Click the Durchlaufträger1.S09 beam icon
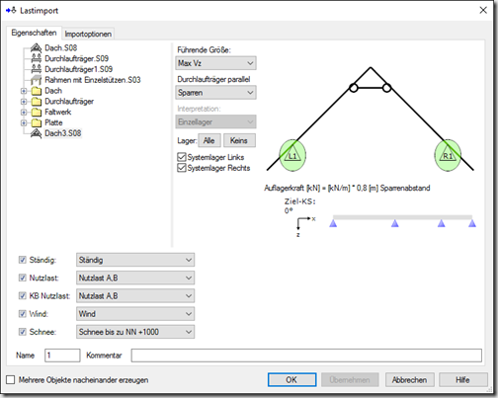 click(36, 69)
